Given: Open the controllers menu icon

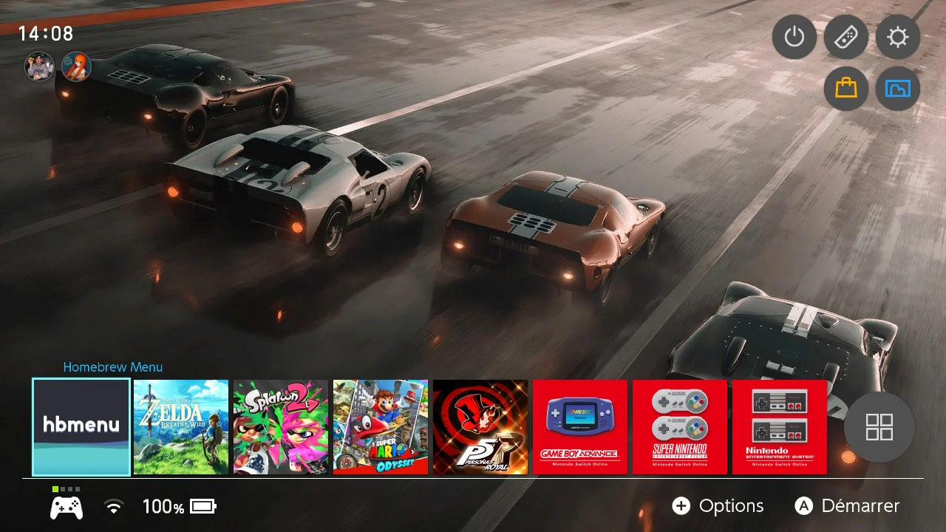Looking at the screenshot, I should [x=846, y=37].
